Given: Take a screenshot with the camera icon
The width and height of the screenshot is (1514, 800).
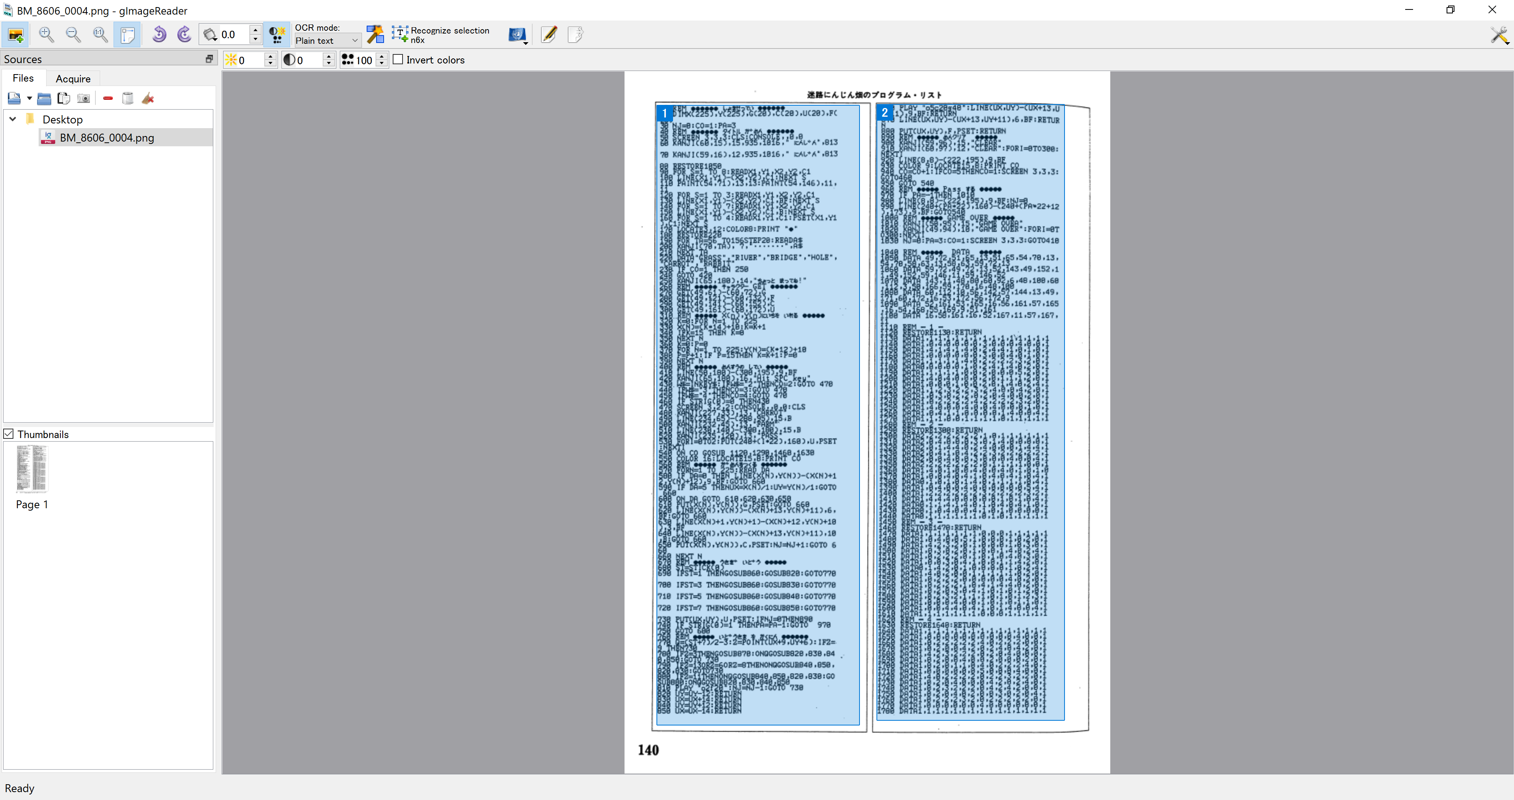Looking at the screenshot, I should 84,99.
